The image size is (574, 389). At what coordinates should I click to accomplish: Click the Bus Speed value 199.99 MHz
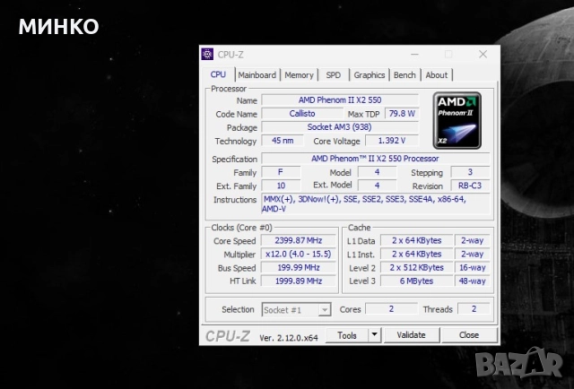click(299, 267)
